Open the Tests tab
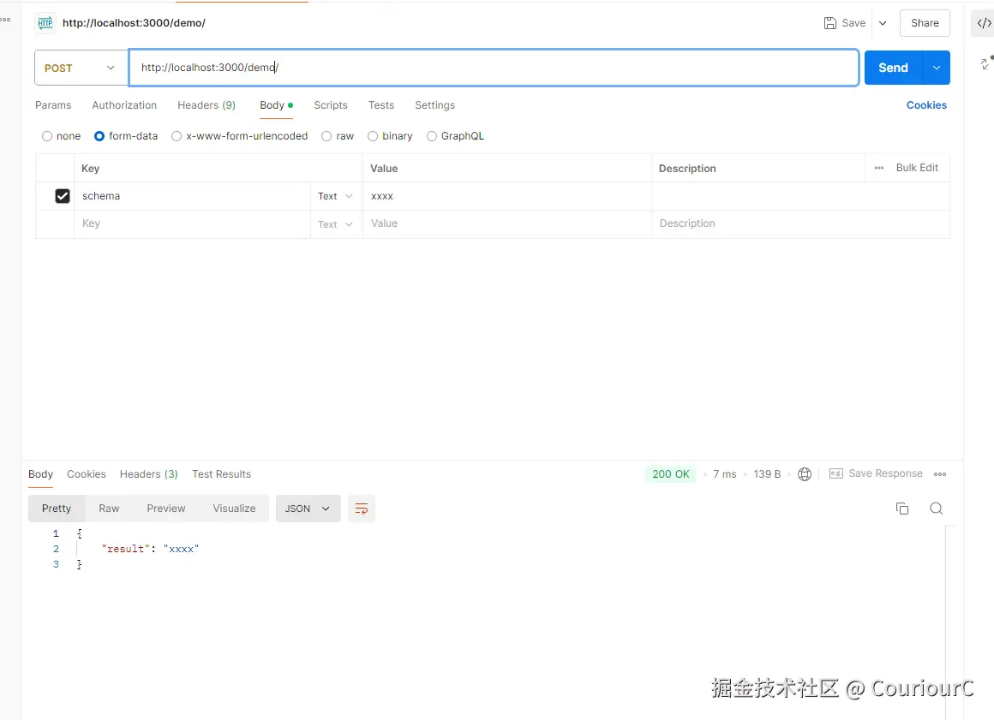This screenshot has width=994, height=720. 381,105
